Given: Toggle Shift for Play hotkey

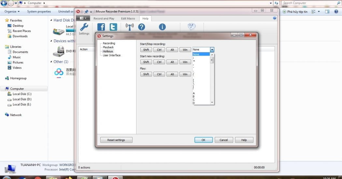Looking at the screenshot, I should point(146,74).
